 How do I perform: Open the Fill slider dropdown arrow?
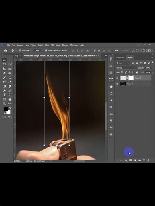pos(152,72)
